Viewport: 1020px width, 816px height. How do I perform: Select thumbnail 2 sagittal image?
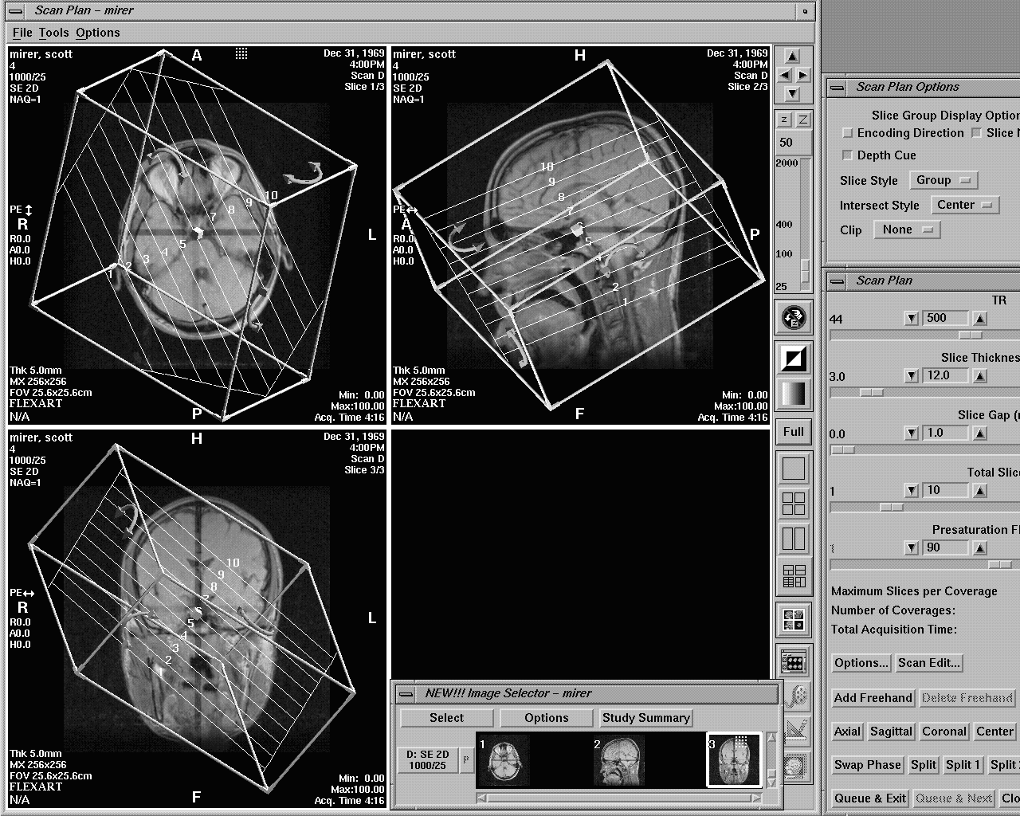pyautogui.click(x=618, y=760)
